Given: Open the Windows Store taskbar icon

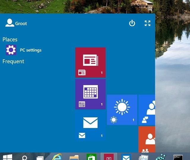Looking at the screenshot, I should (91, 157).
